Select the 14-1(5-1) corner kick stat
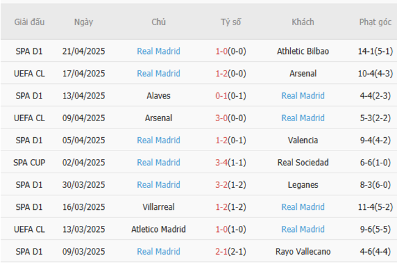 coord(376,51)
